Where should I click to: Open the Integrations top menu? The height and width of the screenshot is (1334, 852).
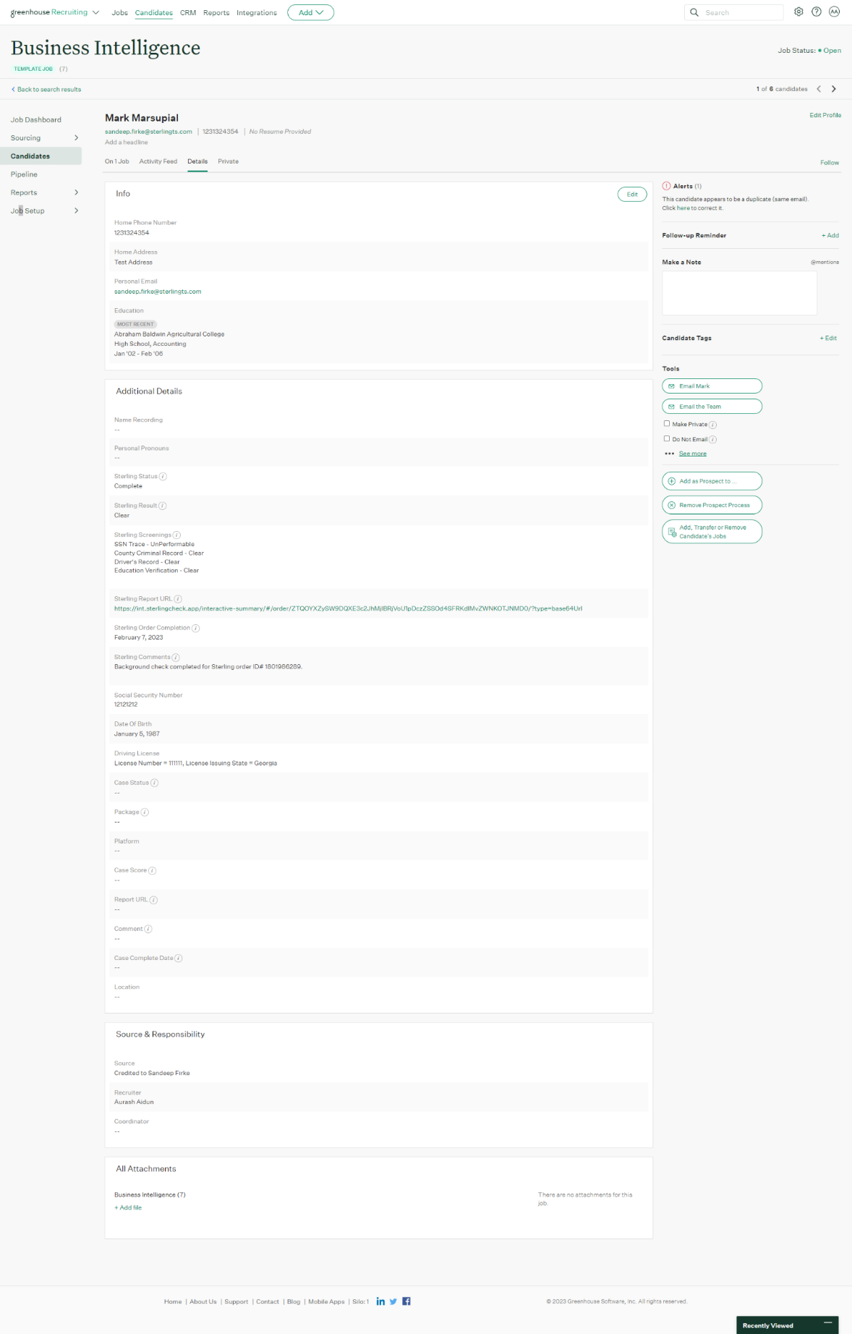(x=257, y=13)
